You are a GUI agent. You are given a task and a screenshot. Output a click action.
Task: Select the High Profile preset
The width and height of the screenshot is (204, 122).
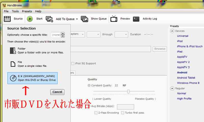click(184, 99)
